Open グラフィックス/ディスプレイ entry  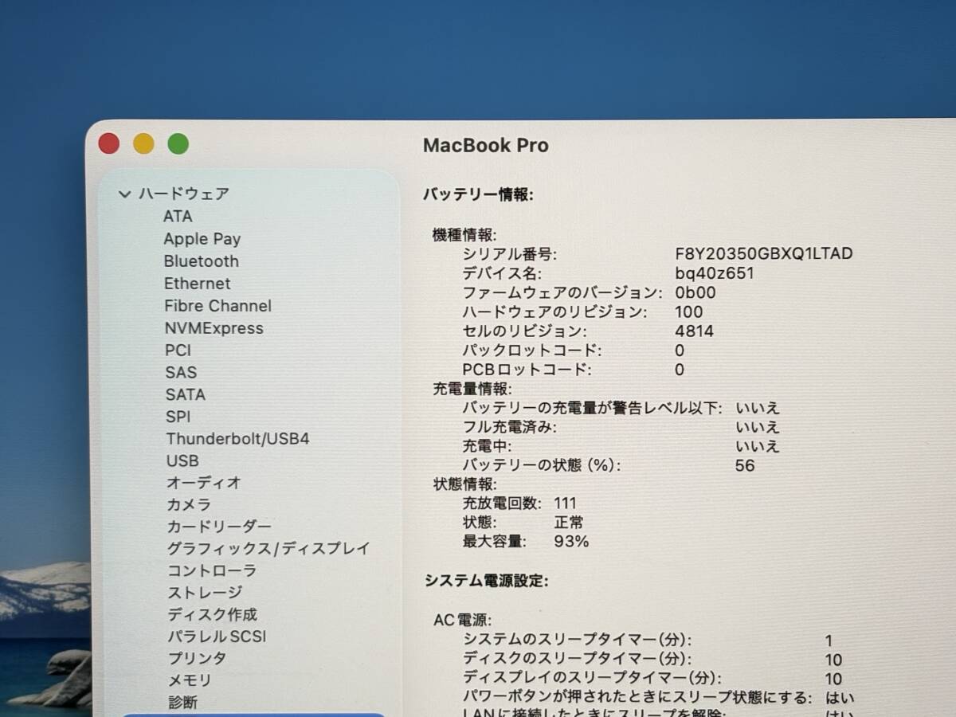pos(268,549)
